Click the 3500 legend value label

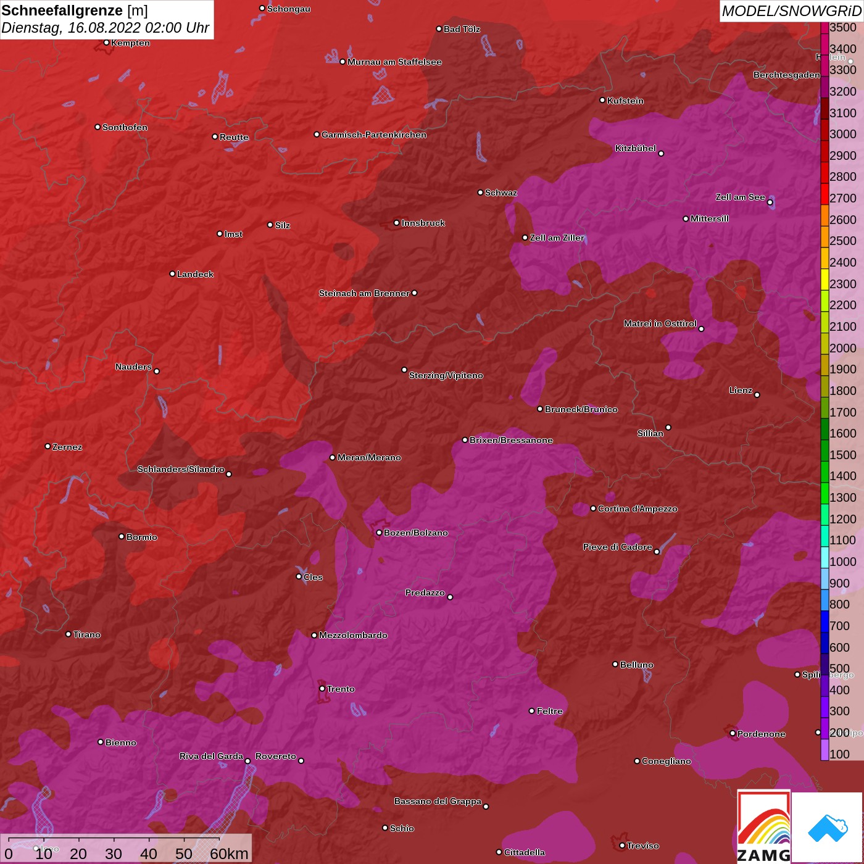coord(843,28)
